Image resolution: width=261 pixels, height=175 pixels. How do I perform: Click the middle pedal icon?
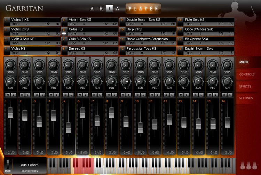pos(248,165)
